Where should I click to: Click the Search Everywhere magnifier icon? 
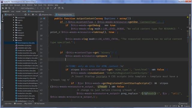(63, 8)
